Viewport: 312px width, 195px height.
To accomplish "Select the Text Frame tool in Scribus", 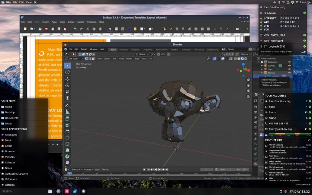I will (x=116, y=29).
